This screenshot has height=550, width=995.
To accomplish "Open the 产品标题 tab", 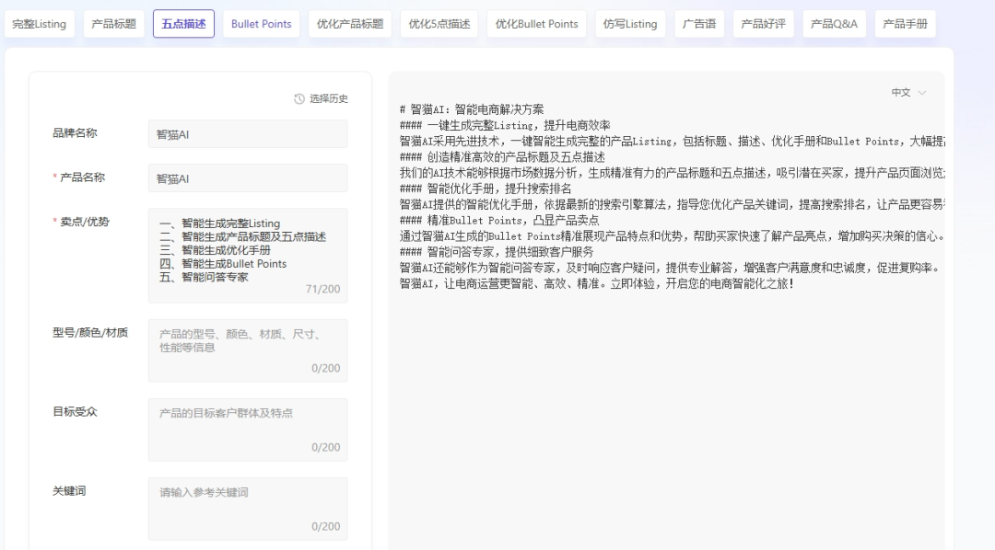I will pos(114,24).
